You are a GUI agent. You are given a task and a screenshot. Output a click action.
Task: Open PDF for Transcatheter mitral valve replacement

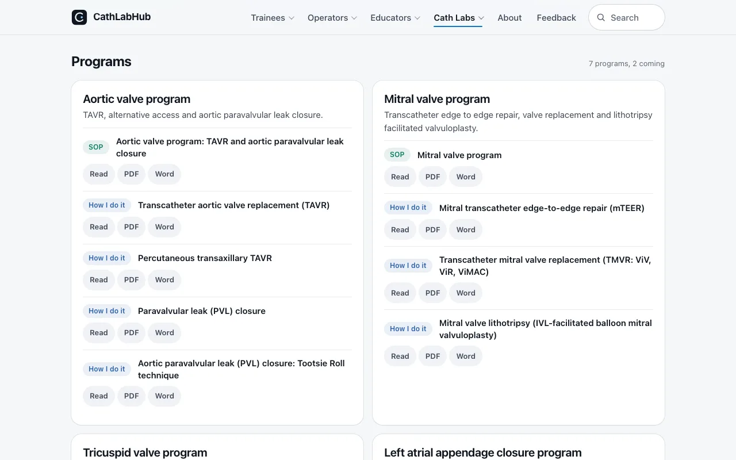[433, 293]
